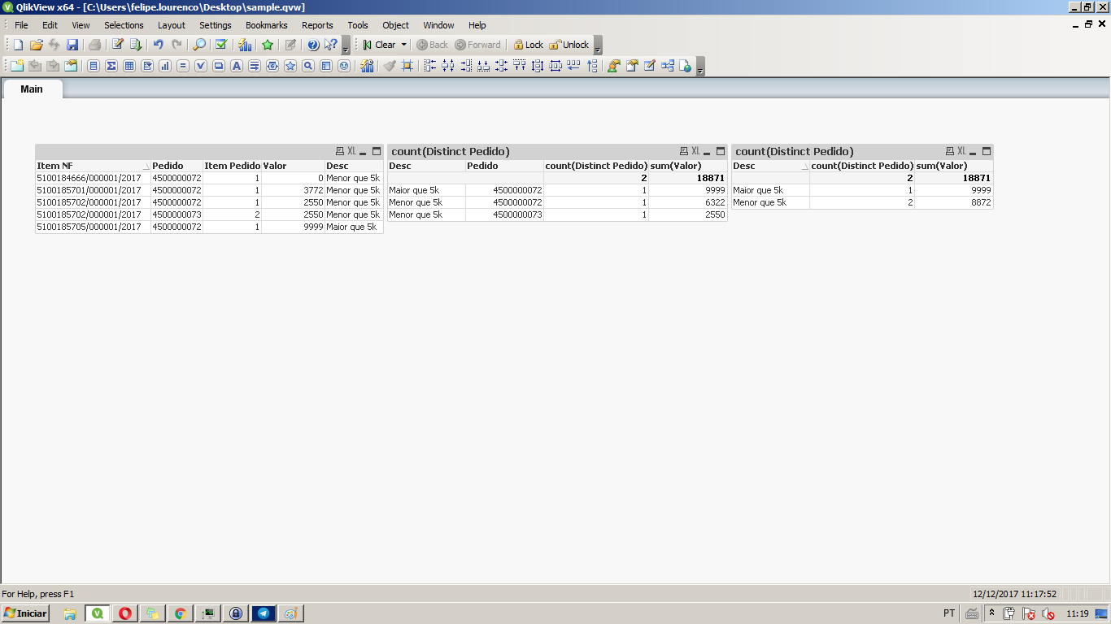Create a new QlikView document
Viewport: 1111px width, 624px height.
(18, 45)
